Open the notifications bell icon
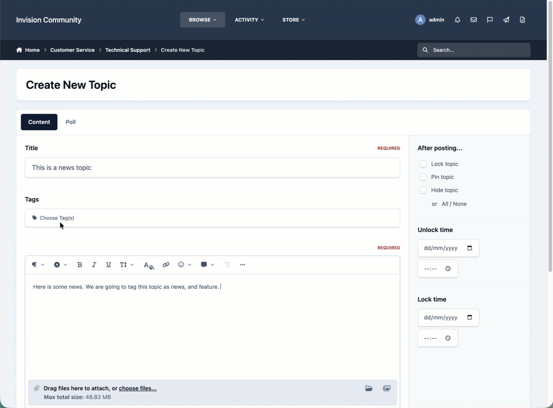 tap(457, 20)
